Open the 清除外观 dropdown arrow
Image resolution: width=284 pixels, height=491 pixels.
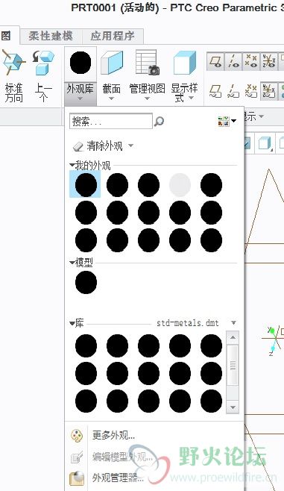coord(130,146)
